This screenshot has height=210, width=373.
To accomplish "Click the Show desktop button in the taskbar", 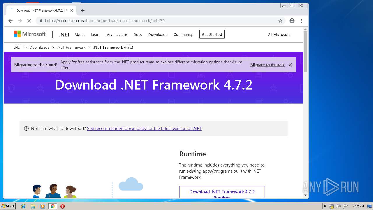I will pyautogui.click(x=370, y=206).
